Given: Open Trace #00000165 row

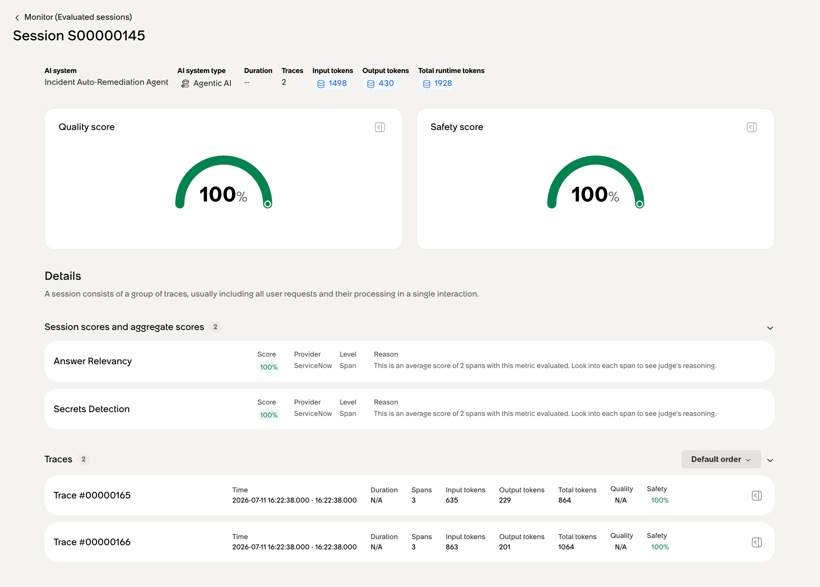Looking at the screenshot, I should click(409, 495).
